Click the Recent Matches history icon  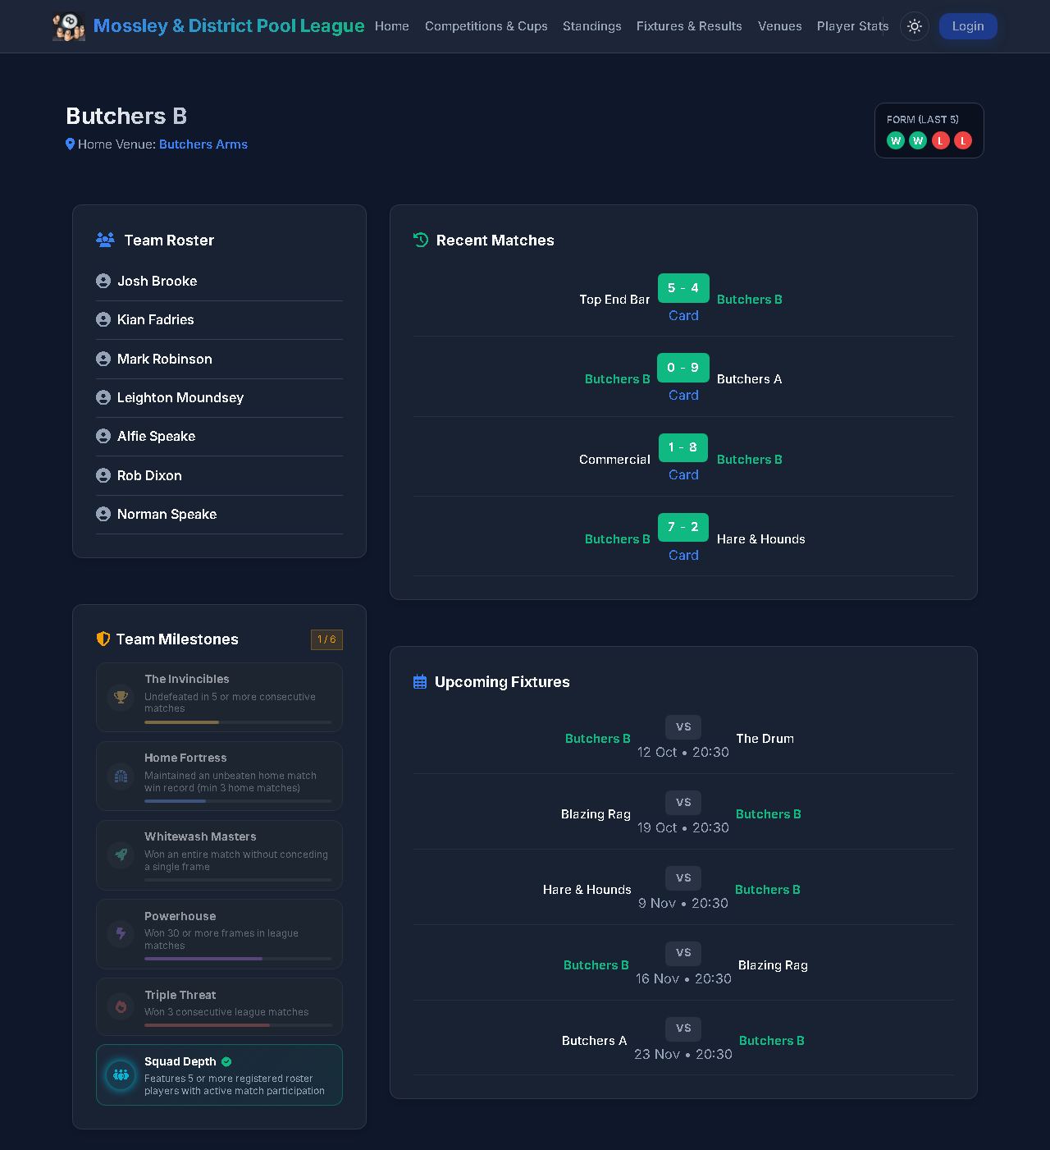click(x=421, y=240)
